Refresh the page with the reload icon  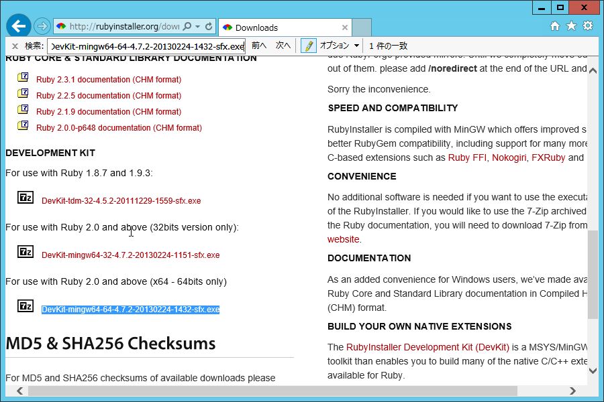click(x=209, y=26)
